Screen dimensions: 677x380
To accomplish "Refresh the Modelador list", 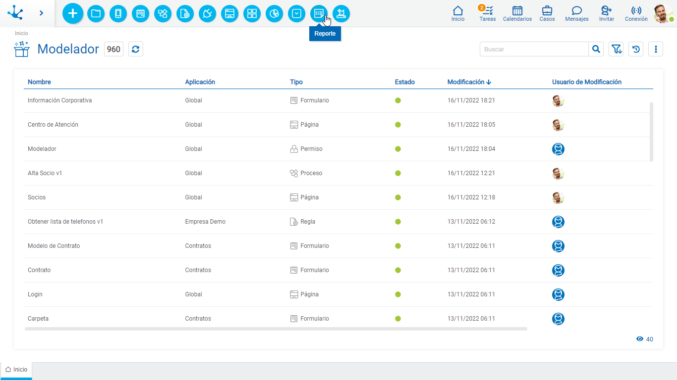I will coord(136,49).
